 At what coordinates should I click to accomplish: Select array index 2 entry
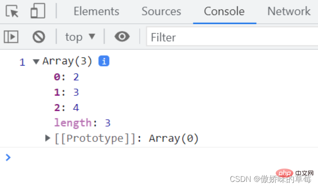66,108
